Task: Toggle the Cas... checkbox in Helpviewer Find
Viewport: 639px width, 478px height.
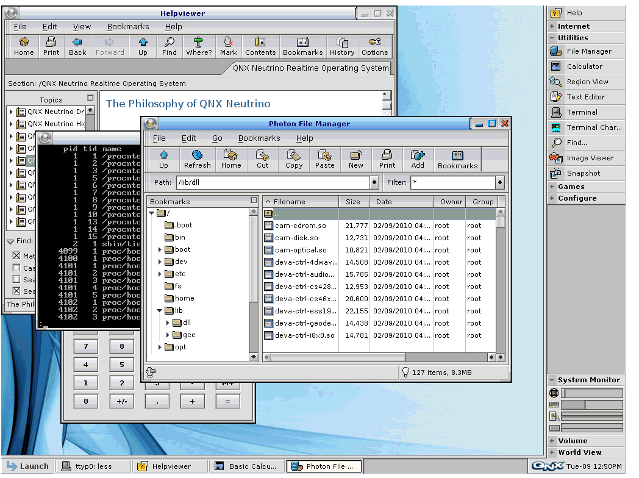Action: 16,268
